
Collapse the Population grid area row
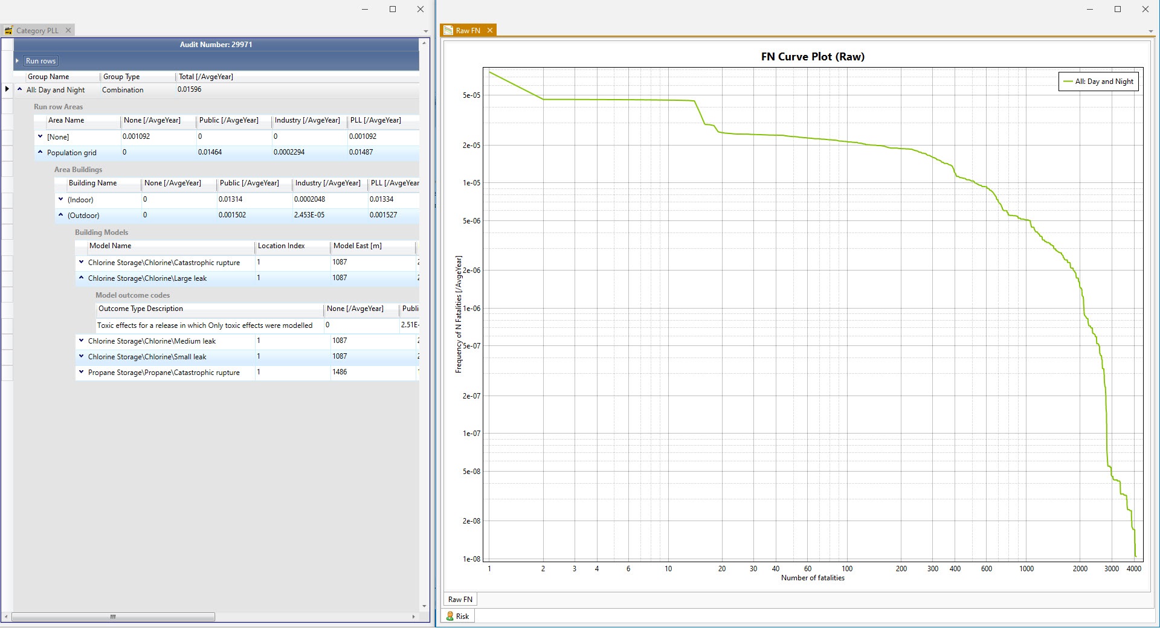click(40, 152)
